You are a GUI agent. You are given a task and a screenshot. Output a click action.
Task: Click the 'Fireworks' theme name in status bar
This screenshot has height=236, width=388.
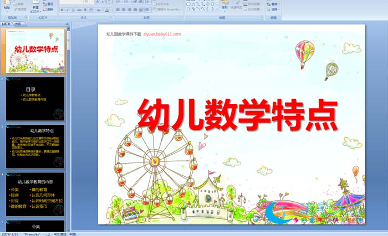(x=32, y=234)
